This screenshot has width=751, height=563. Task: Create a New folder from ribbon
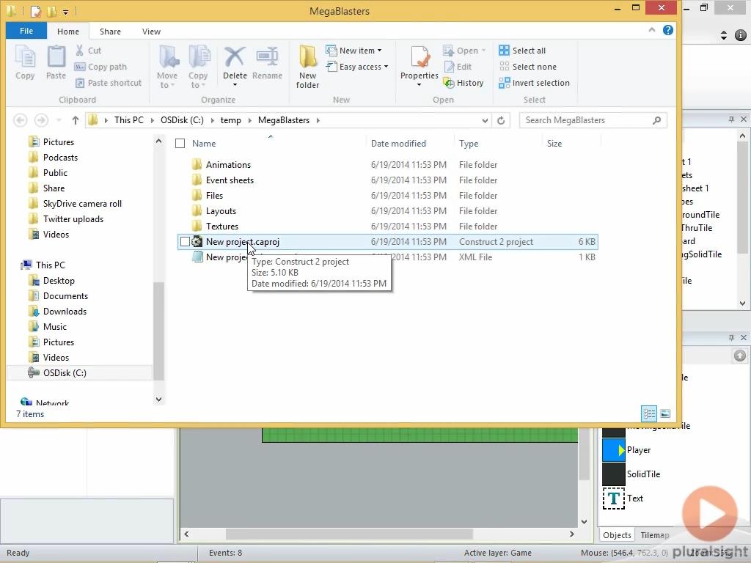[307, 67]
